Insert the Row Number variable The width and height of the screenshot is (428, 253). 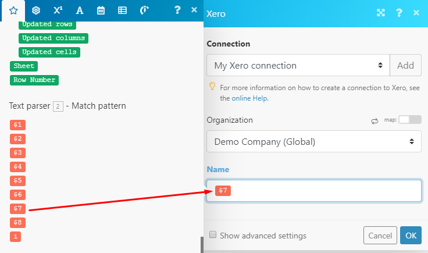[x=34, y=80]
